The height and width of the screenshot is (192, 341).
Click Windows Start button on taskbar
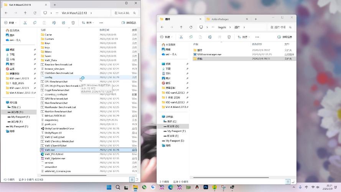(109, 187)
